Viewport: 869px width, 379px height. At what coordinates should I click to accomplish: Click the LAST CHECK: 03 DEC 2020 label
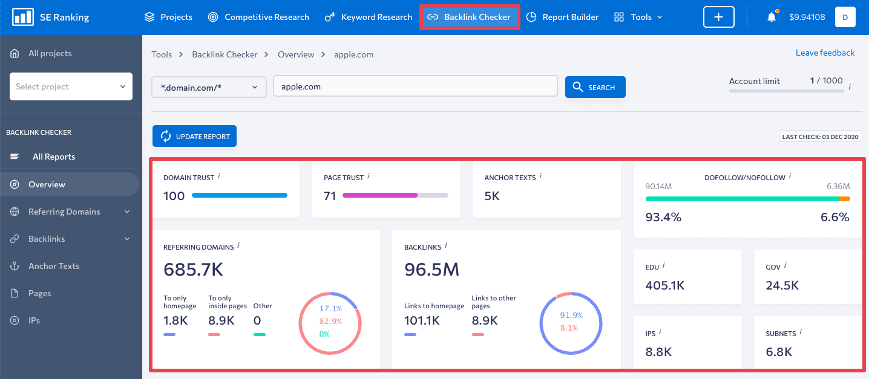click(x=821, y=137)
